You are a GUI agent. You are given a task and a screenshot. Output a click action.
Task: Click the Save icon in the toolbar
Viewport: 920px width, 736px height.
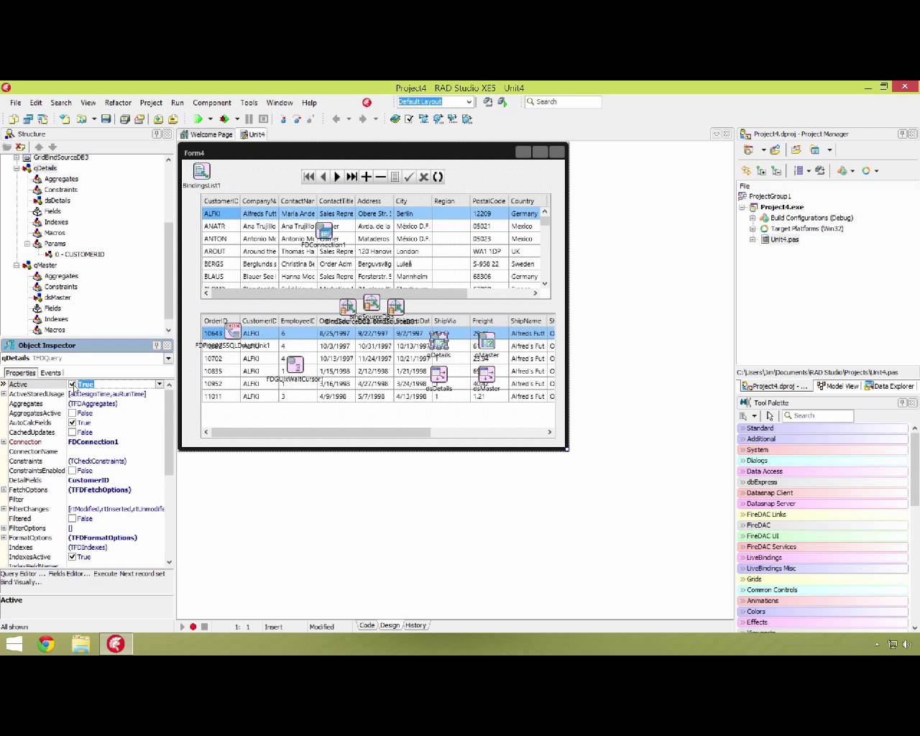click(106, 119)
